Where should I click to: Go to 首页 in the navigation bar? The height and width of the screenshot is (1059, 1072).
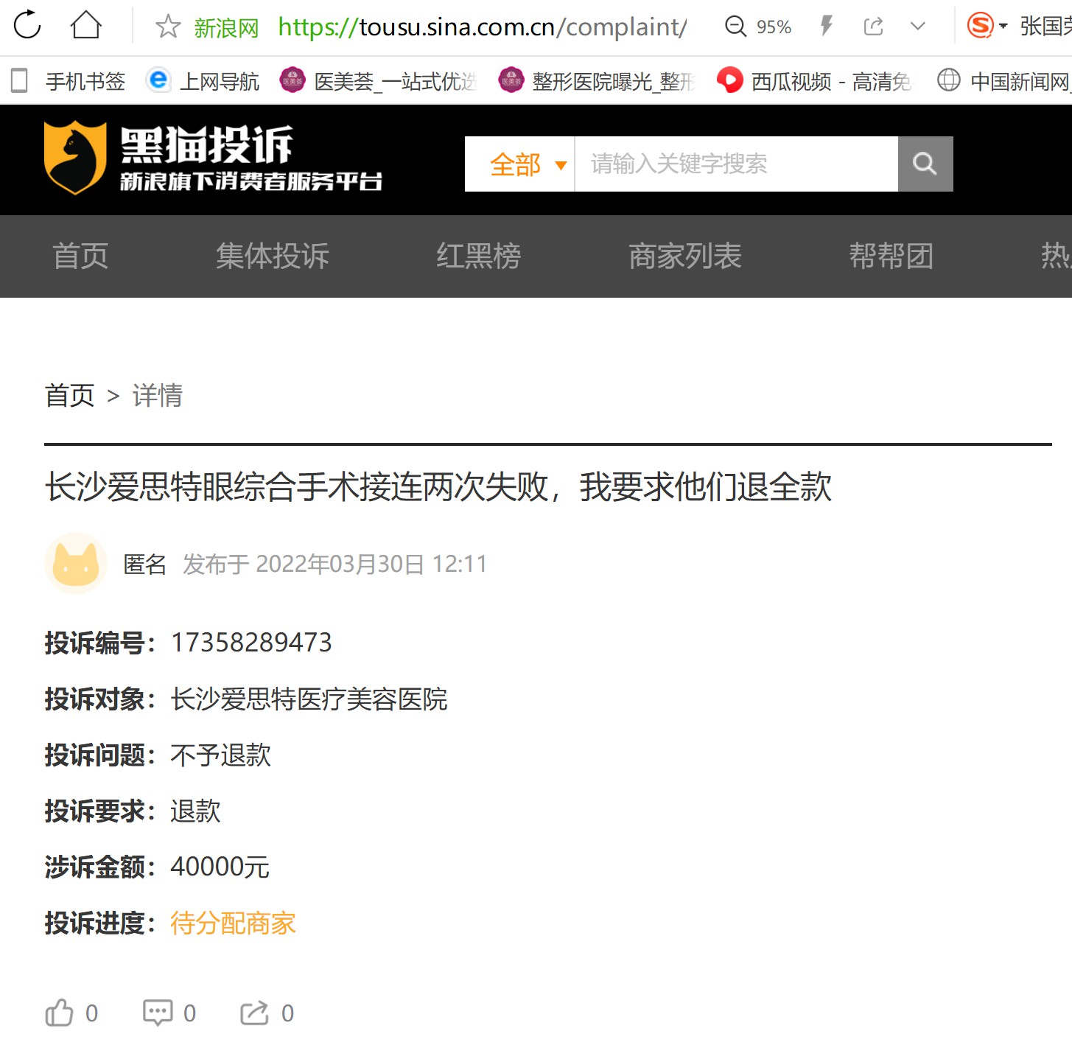(x=80, y=256)
